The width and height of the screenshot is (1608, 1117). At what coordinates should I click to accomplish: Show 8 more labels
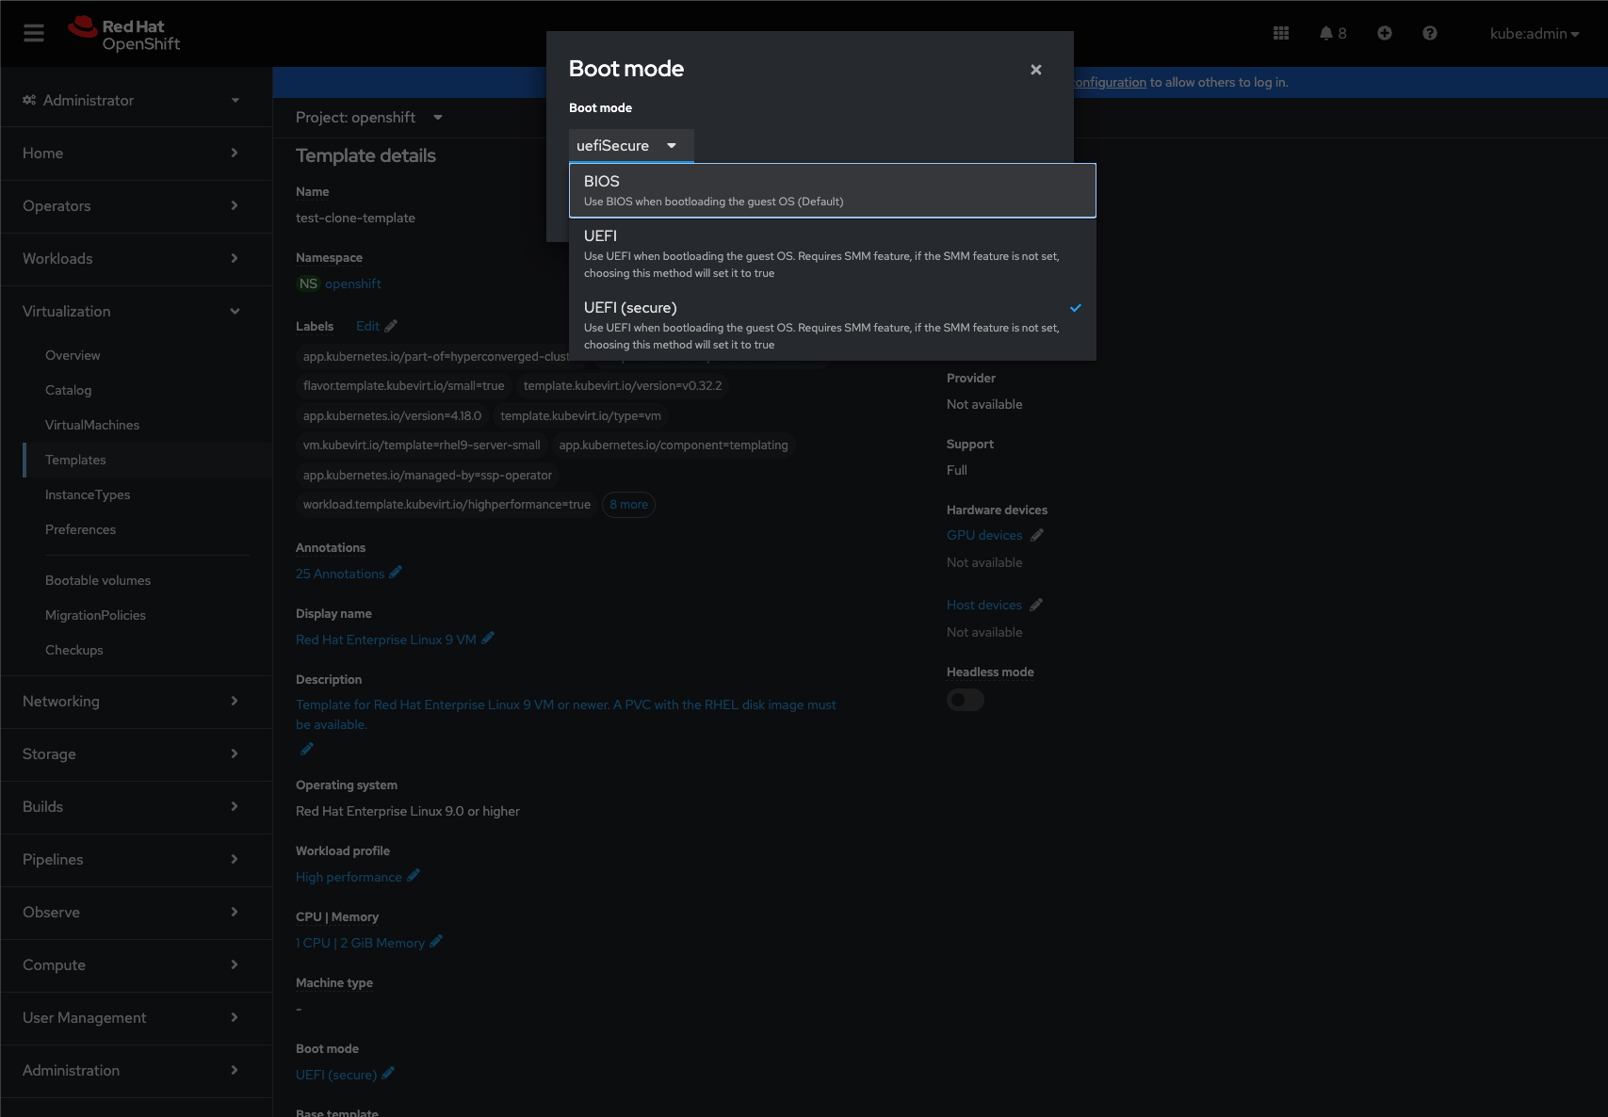coord(628,505)
